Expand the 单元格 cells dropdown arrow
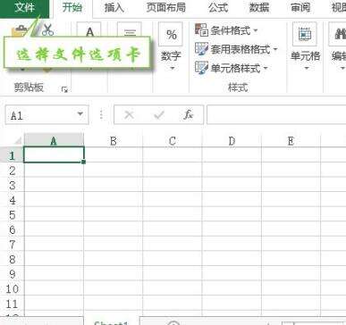Viewport: 346px width, 325px height. click(307, 69)
